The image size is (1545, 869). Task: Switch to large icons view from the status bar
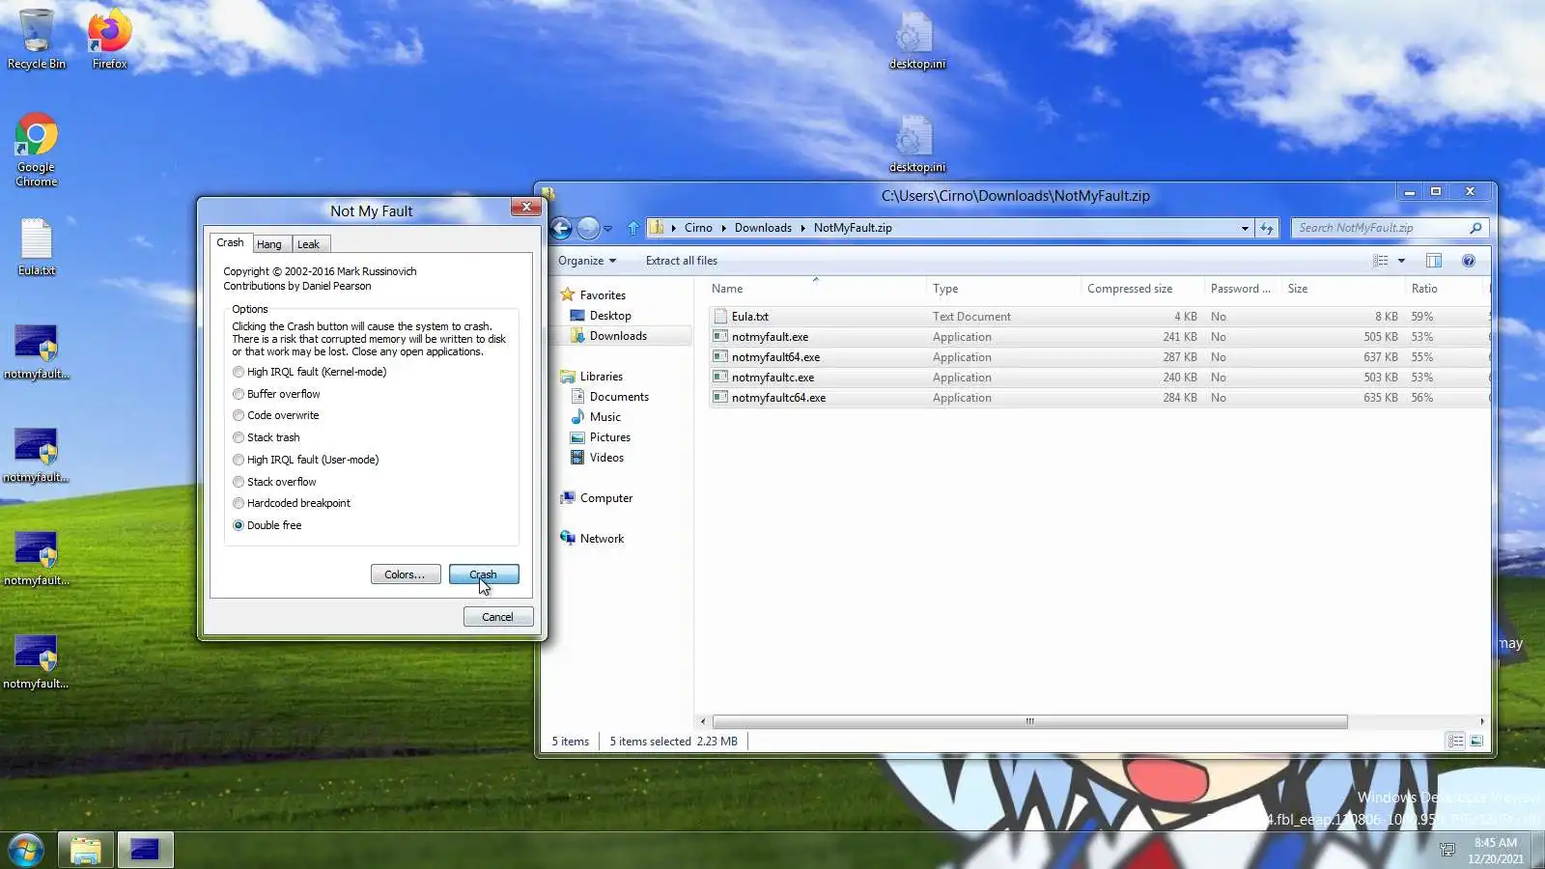(1476, 741)
